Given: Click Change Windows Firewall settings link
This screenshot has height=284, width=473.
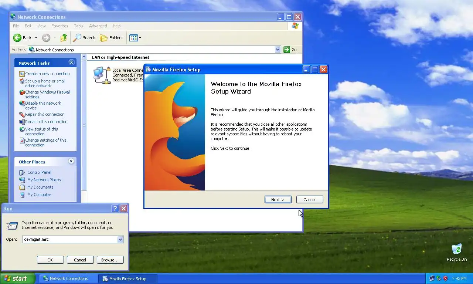Looking at the screenshot, I should 48,95.
